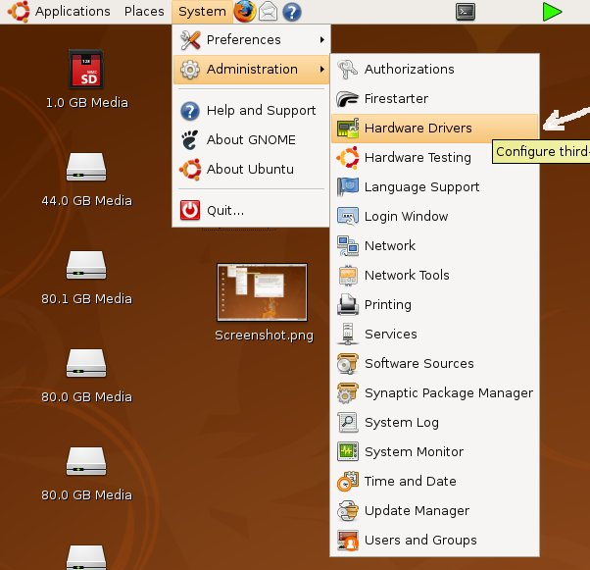
Task: Click the "Network Tools" label
Action: coord(407,276)
